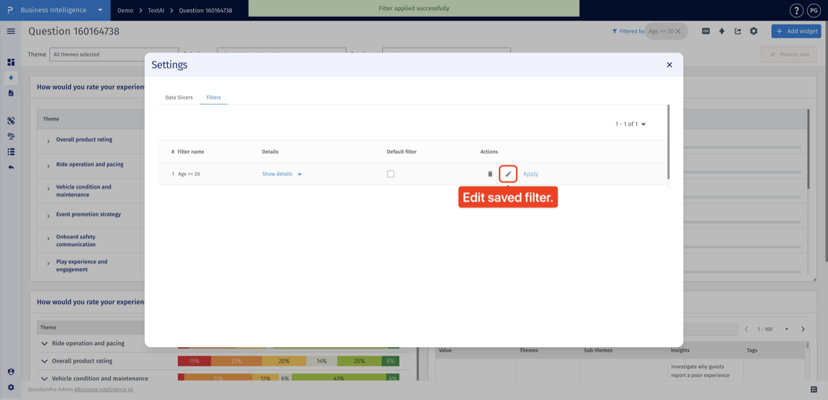The width and height of the screenshot is (828, 400).
Task: Click the 43% green bar segment
Action: (338, 379)
